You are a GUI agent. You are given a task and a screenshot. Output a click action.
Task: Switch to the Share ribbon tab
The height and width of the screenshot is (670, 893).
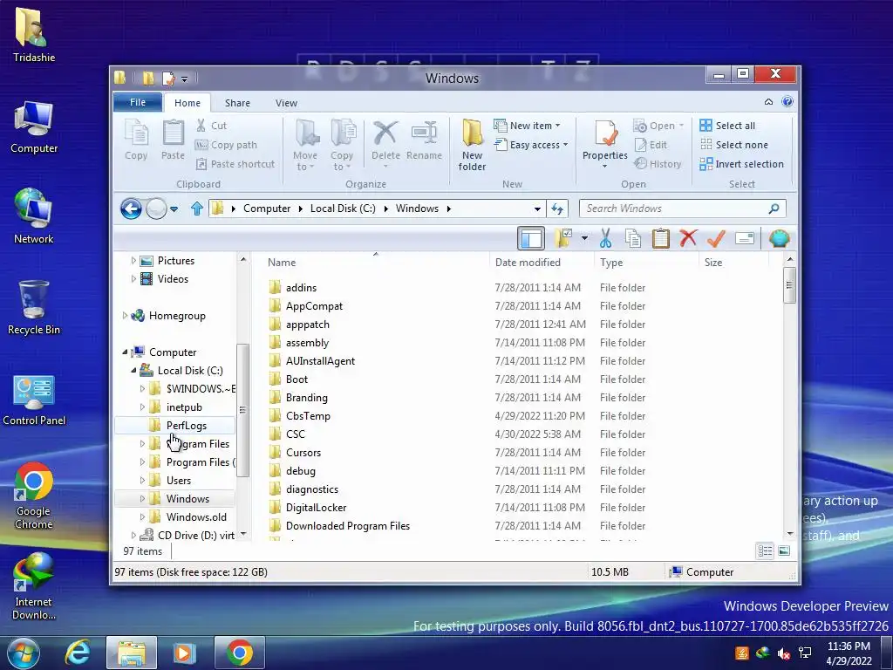click(237, 103)
